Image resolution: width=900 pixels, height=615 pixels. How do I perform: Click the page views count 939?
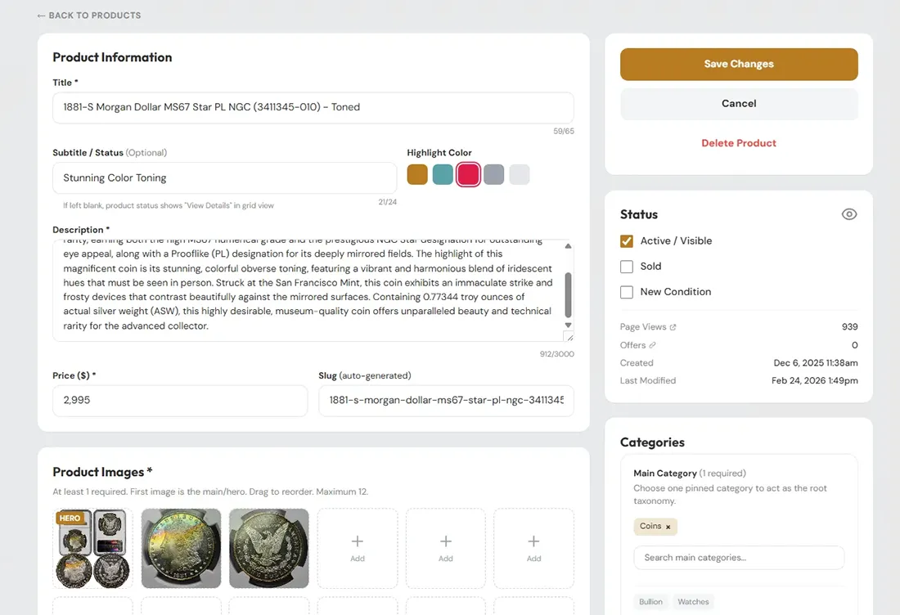pos(849,327)
